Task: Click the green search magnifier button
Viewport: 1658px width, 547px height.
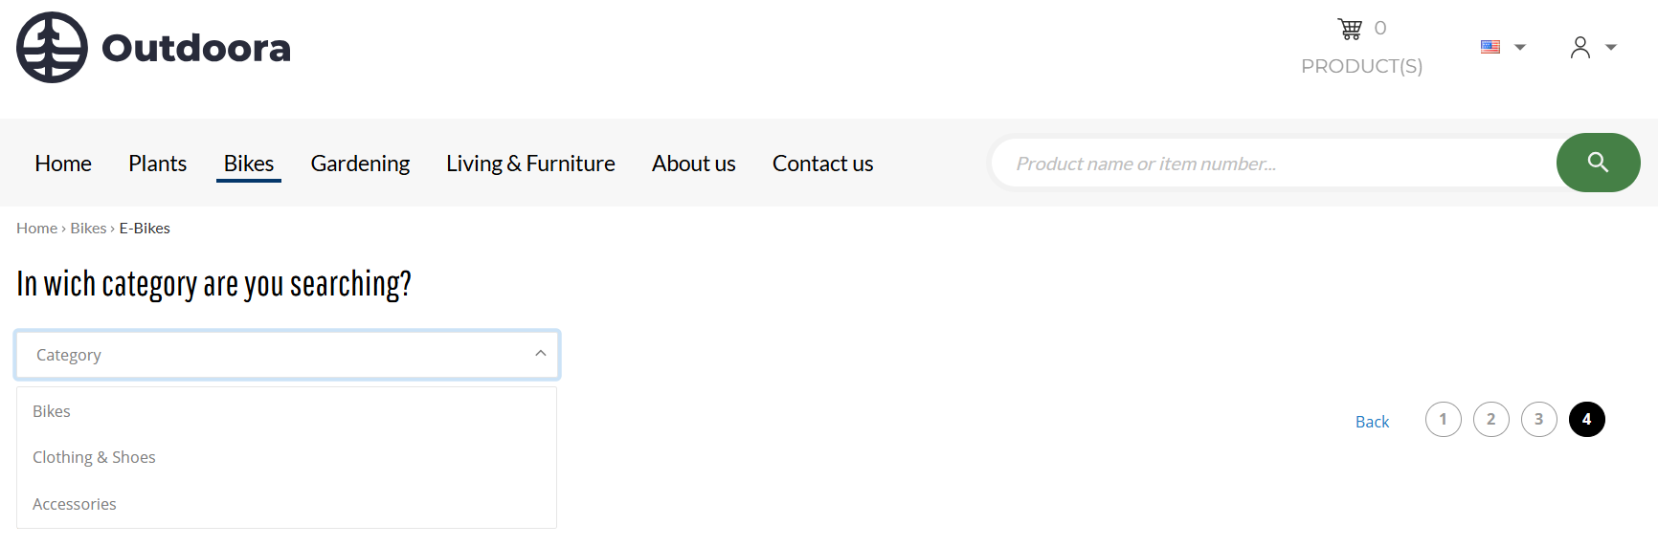Action: (1598, 163)
